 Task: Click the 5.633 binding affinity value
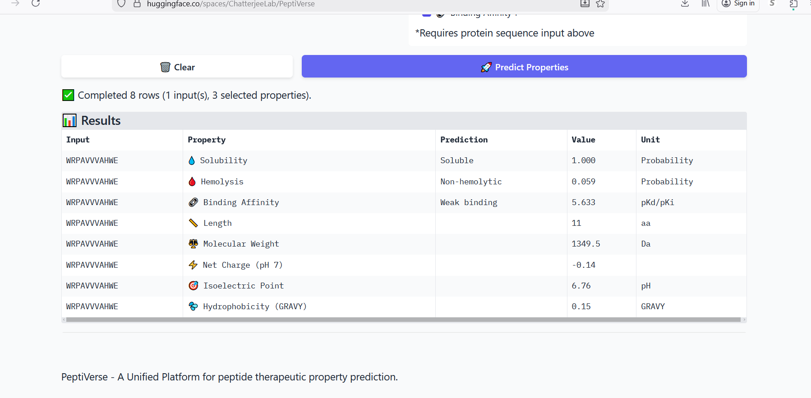tap(583, 202)
